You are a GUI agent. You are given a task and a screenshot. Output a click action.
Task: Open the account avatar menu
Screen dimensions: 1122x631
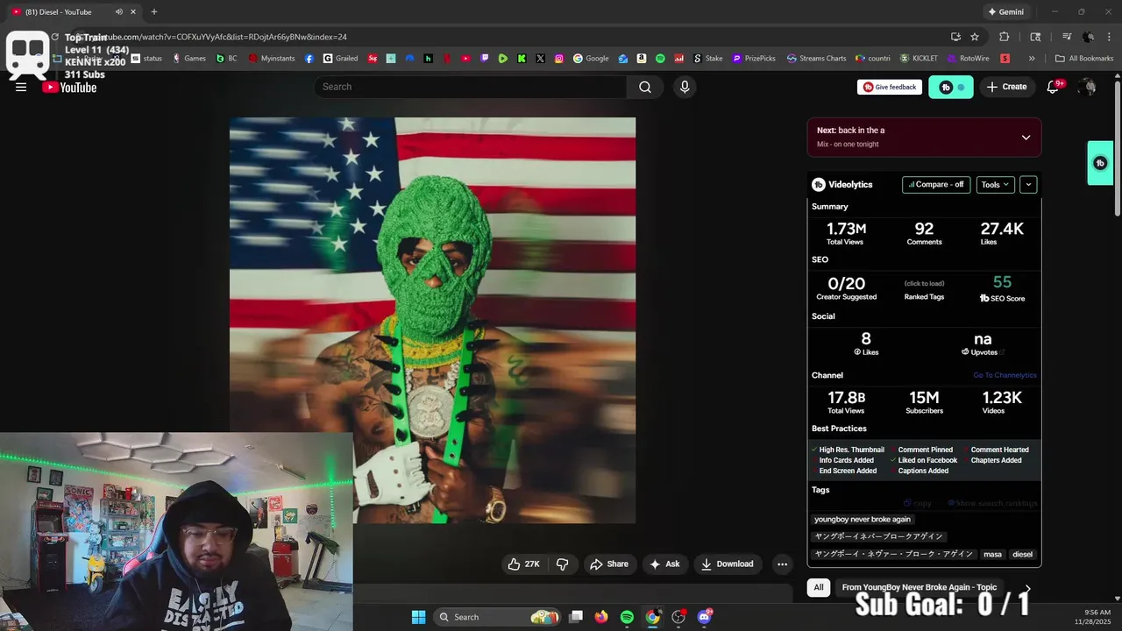1087,87
